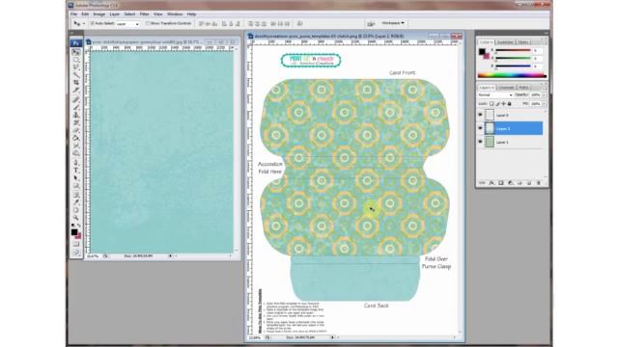Select the Quick Selection tool
This screenshot has width=618, height=347.
[76, 75]
